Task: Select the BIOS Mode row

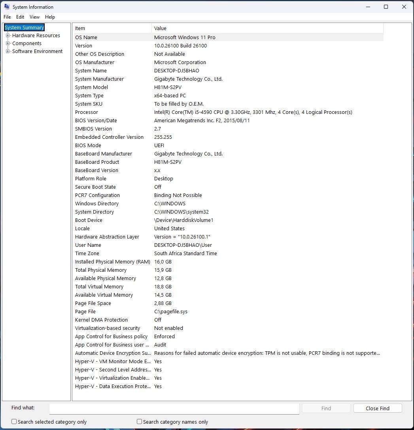Action: (x=158, y=145)
